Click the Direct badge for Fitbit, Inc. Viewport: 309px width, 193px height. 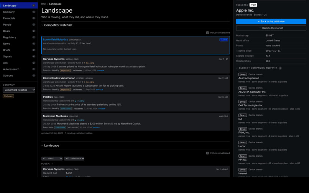click(x=243, y=129)
